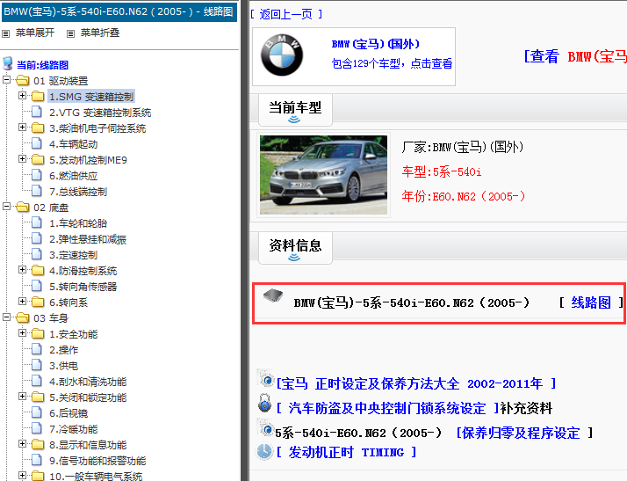Select 2.操作 in the tree
This screenshot has width=627, height=481.
63,350
